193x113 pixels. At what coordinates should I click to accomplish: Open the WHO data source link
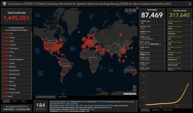click(62, 106)
